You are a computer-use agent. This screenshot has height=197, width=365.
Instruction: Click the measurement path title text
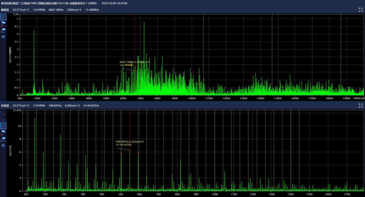(49, 3)
